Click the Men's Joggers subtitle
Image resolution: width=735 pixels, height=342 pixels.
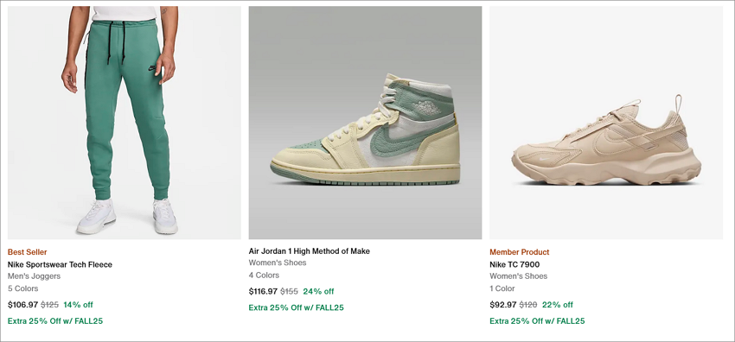(35, 276)
